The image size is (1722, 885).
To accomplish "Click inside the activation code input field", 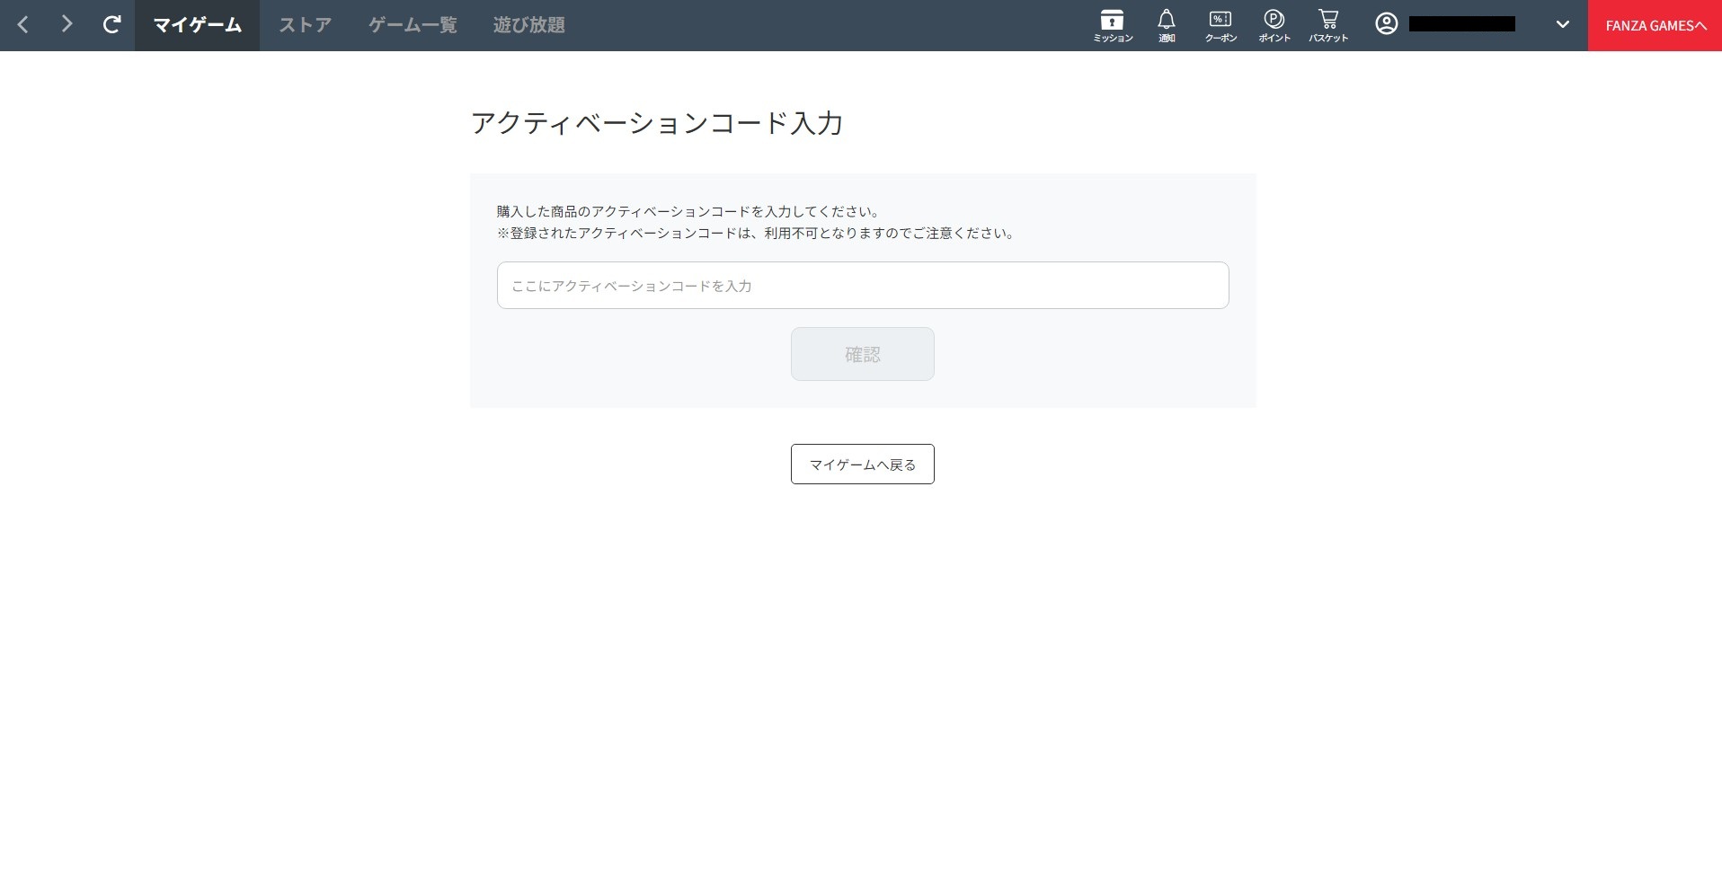I will pos(861,285).
